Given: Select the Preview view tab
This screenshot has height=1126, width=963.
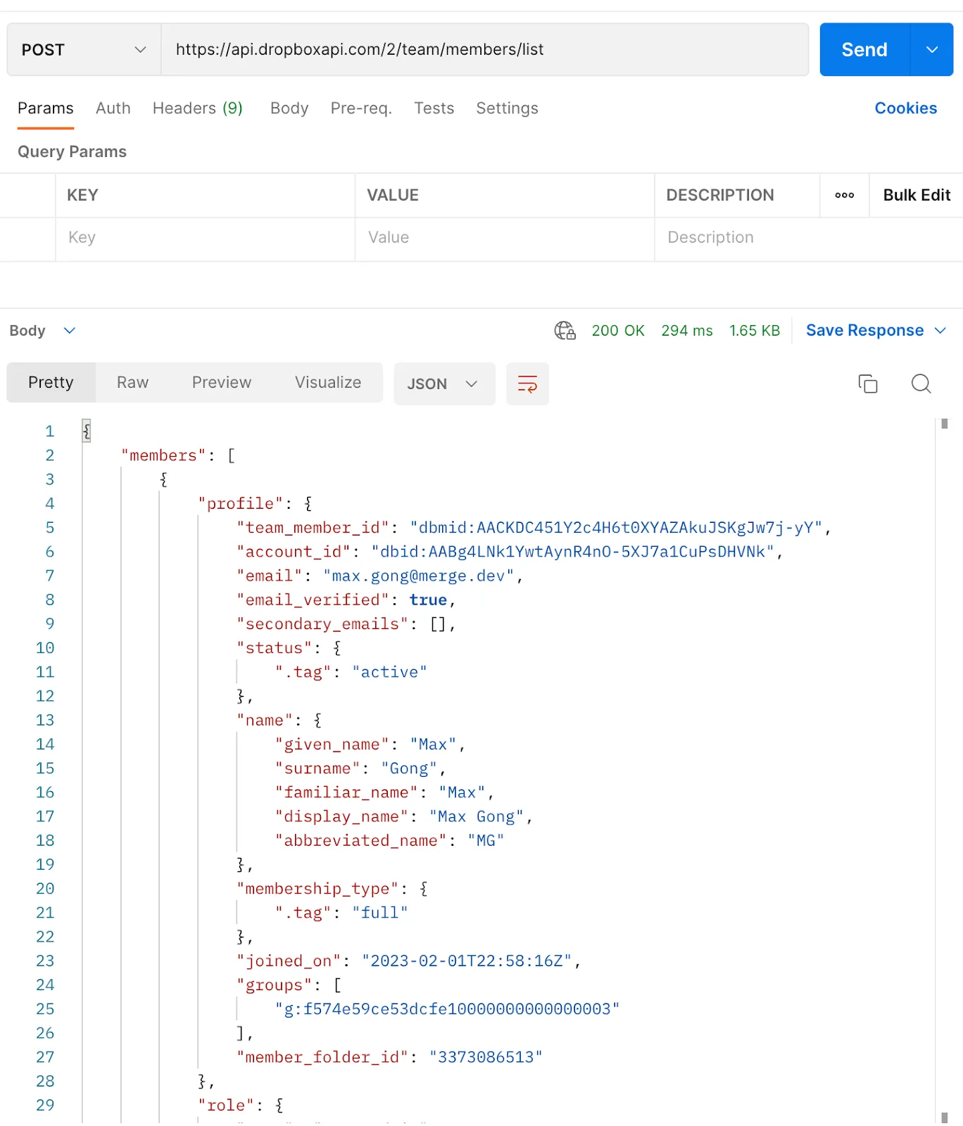Looking at the screenshot, I should pos(221,382).
